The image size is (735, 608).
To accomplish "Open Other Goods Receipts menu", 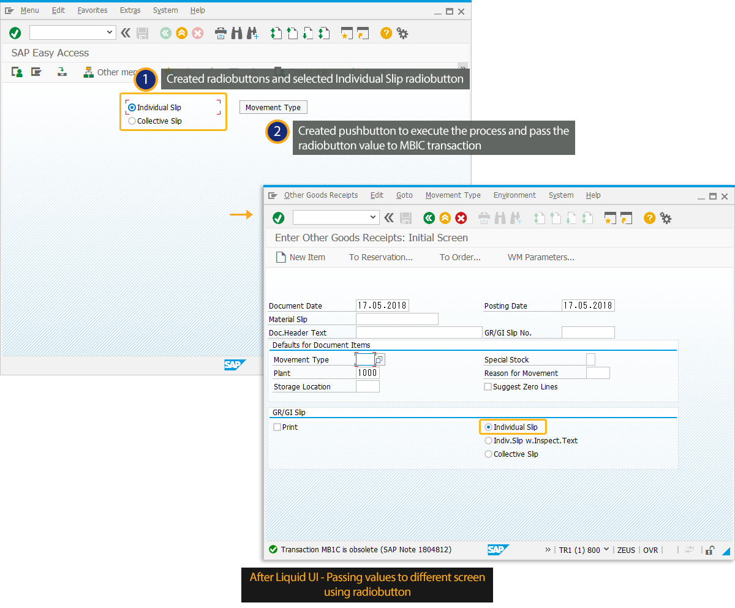I will click(321, 195).
